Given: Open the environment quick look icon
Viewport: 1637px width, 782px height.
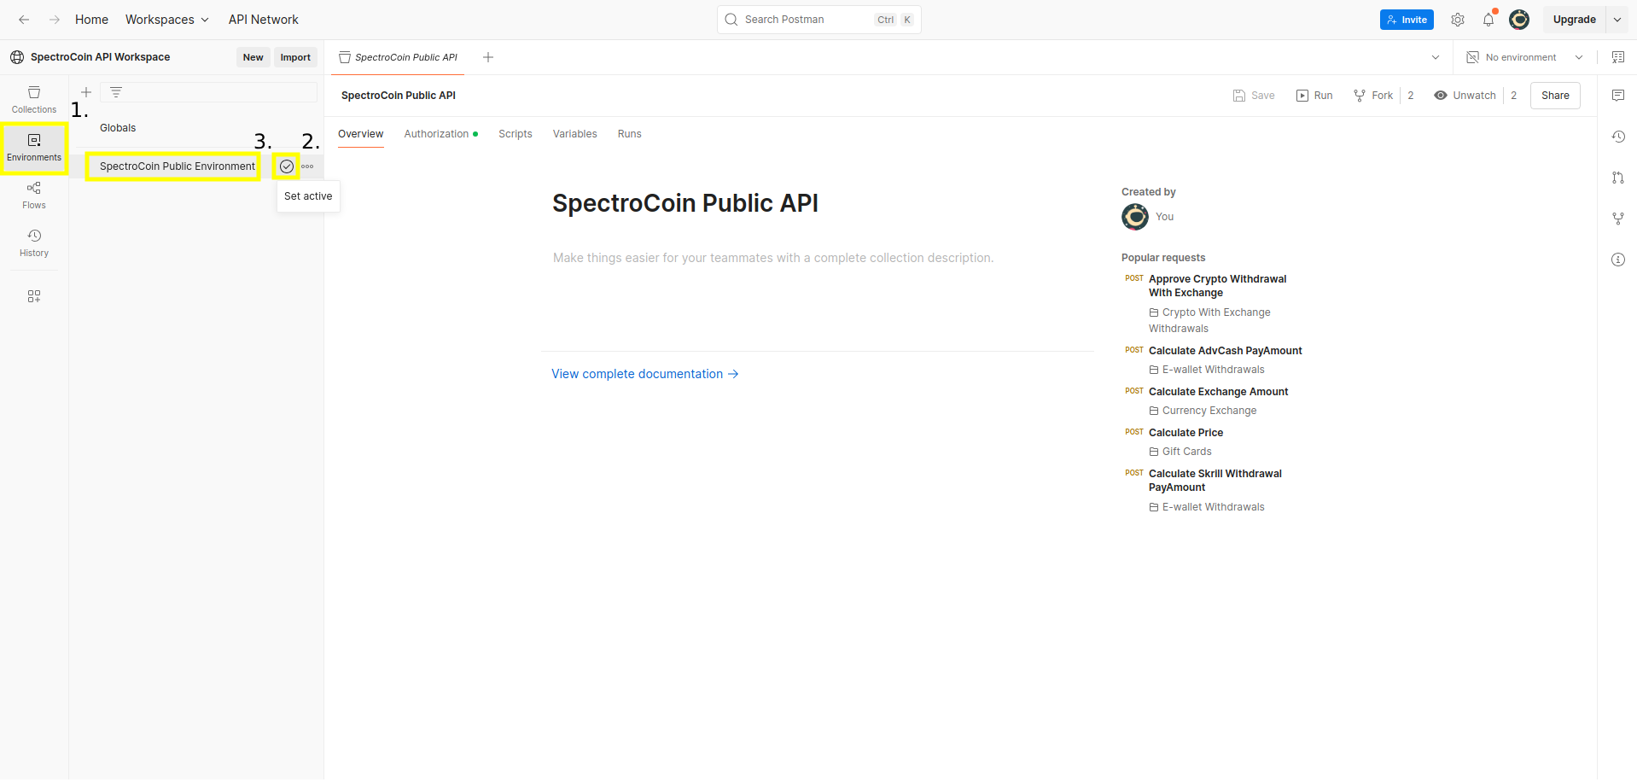Looking at the screenshot, I should click(x=1618, y=57).
